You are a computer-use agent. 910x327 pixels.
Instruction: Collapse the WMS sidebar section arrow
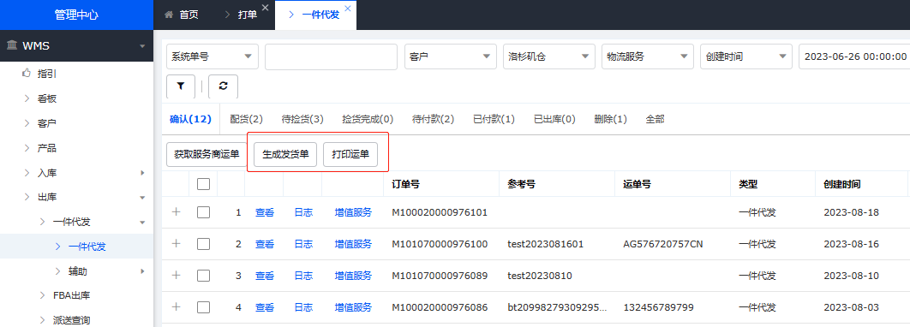[x=142, y=46]
